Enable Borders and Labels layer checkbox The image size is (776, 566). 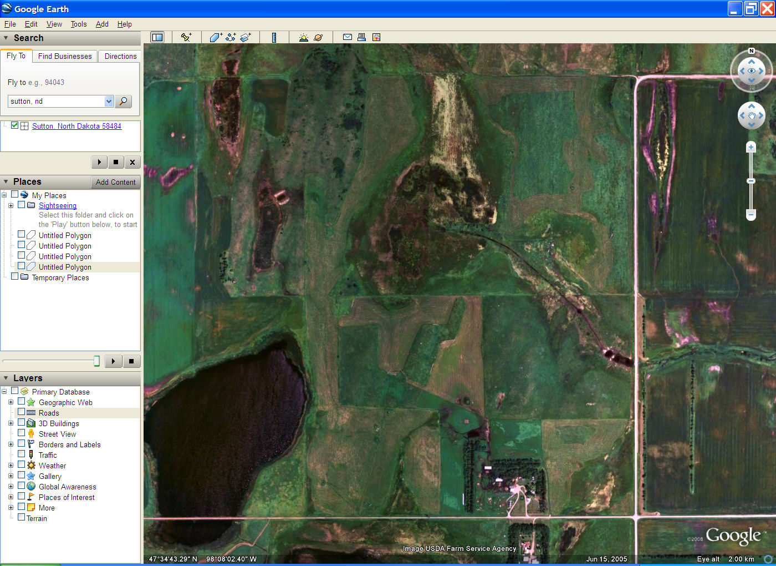click(21, 443)
